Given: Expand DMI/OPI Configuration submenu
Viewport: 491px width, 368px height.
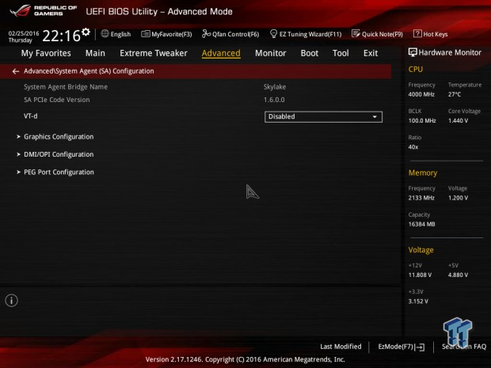Looking at the screenshot, I should coord(59,154).
